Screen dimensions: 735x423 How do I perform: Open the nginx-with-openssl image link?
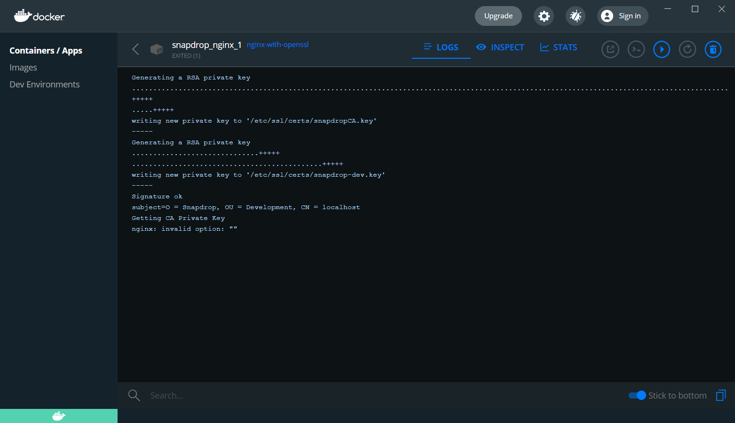point(277,45)
